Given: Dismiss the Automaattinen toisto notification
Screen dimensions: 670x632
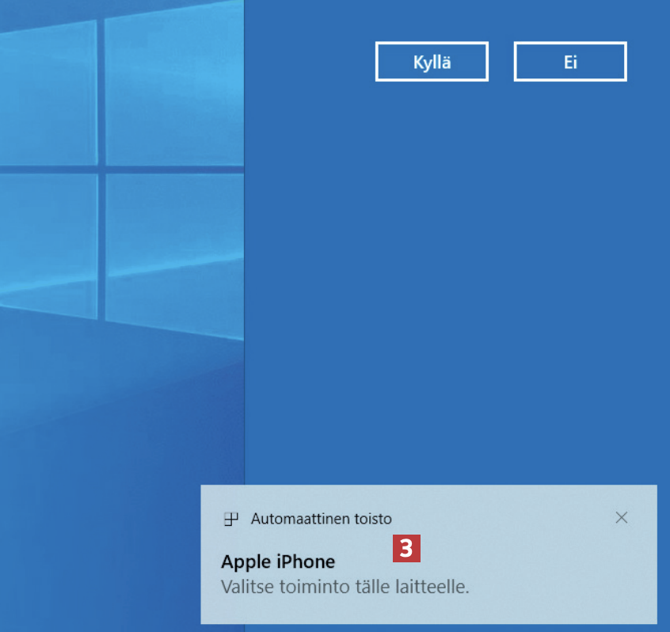Looking at the screenshot, I should coord(622,518).
